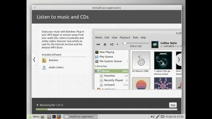Open the Playback menu in Banshee
This screenshot has height=119, width=212.
pyautogui.click(x=125, y=37)
